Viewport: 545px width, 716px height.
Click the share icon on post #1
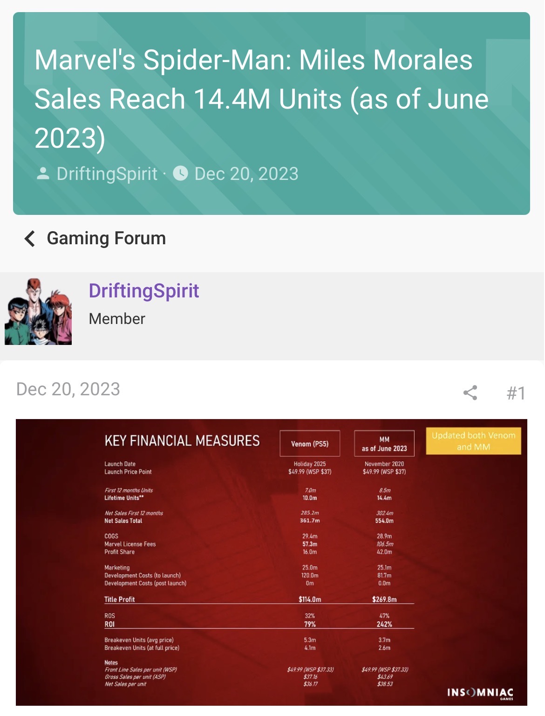pos(470,393)
